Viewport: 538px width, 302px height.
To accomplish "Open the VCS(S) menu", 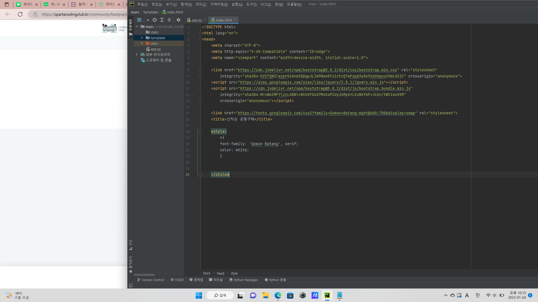I will click(266, 4).
